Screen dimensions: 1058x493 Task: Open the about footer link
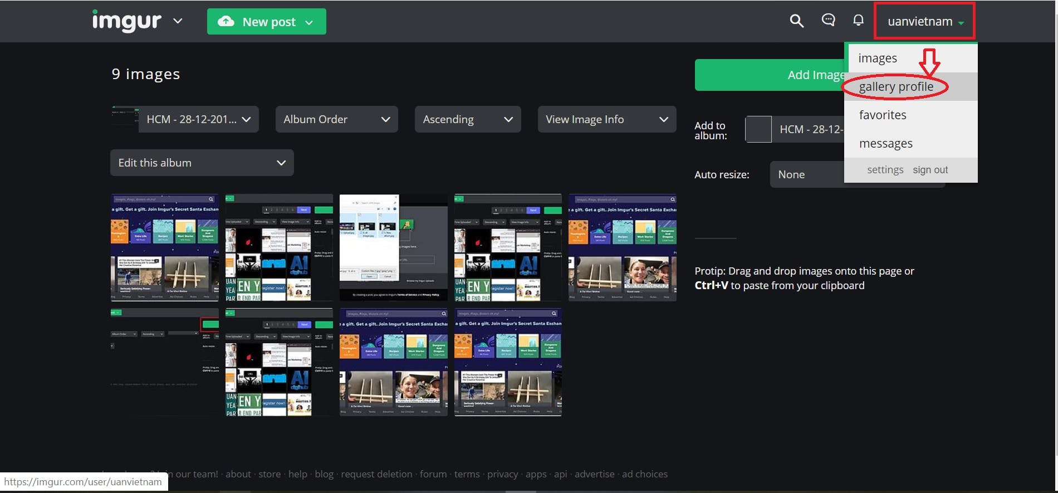pos(238,474)
